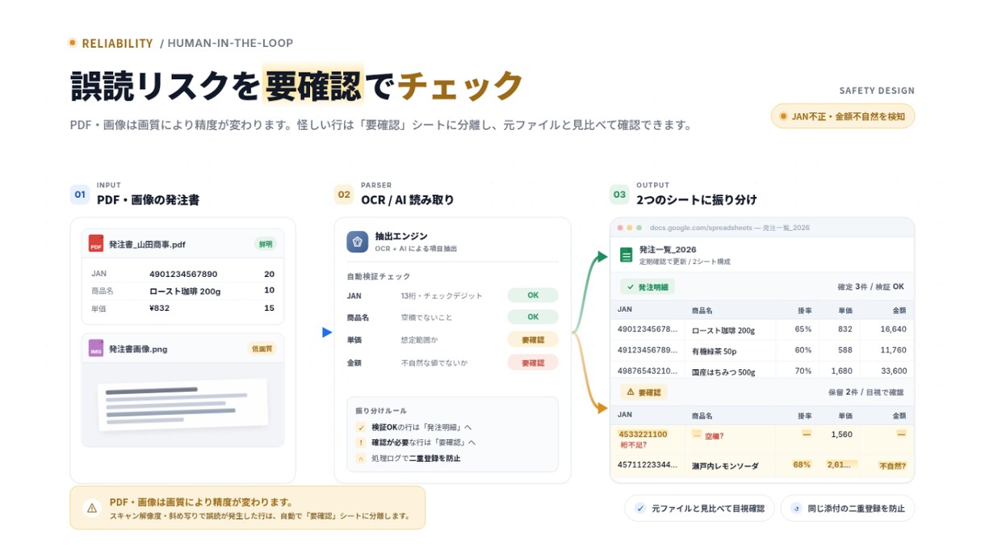985x554 pixels.
Task: Click the low-quality order image preview
Action: click(182, 404)
